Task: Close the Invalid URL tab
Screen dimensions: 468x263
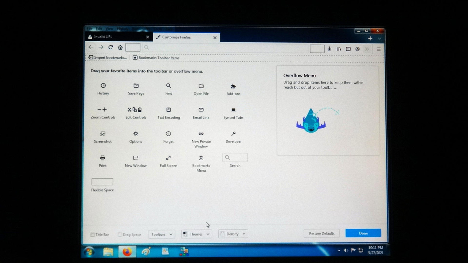Action: pos(148,37)
